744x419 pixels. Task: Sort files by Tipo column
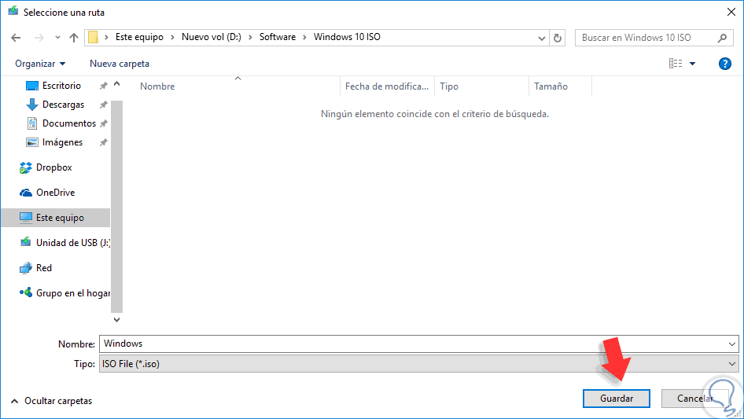[x=449, y=86]
